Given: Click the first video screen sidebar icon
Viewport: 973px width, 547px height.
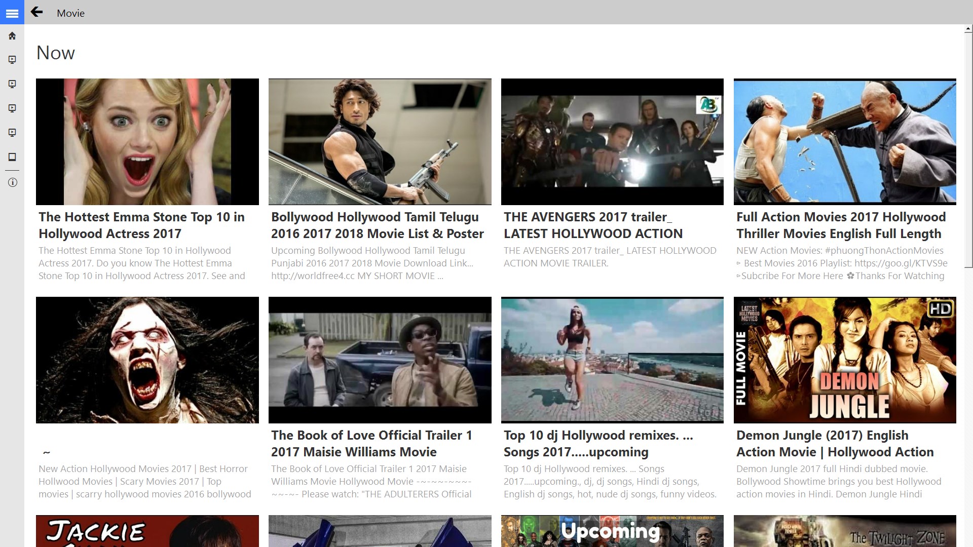Looking at the screenshot, I should click(12, 60).
